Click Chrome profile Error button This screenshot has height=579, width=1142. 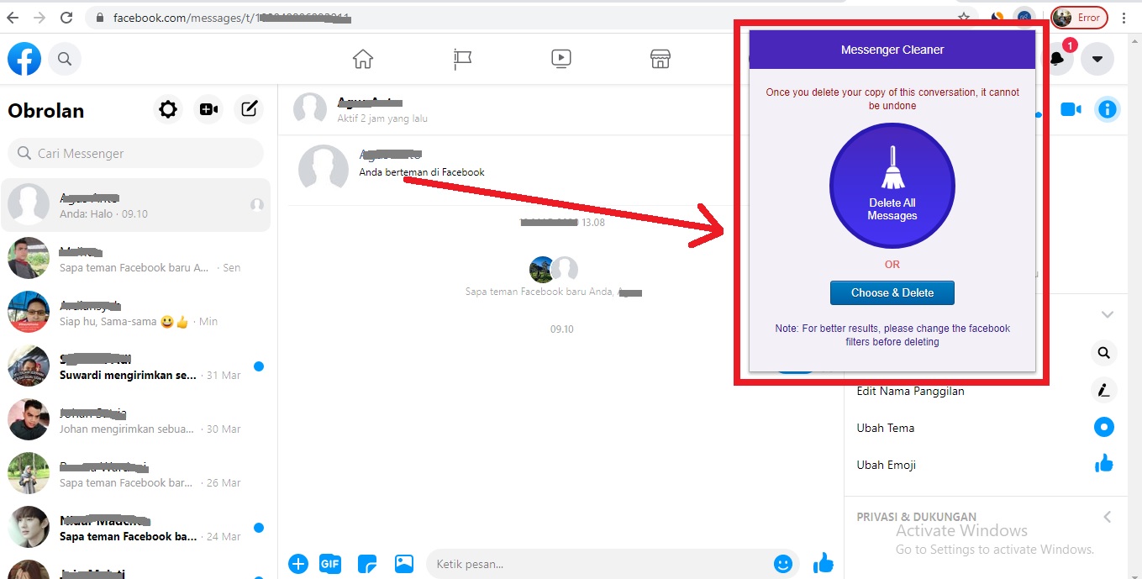pos(1079,17)
